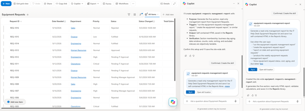Click the grid's horizontal scrollbar
Screen dimensions: 305x111
(x=43, y=108)
